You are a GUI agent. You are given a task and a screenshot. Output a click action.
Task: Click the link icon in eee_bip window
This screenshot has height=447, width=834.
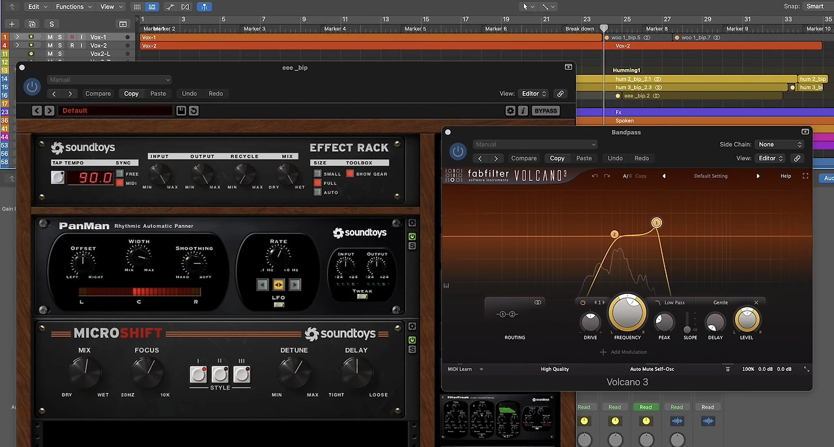click(560, 94)
